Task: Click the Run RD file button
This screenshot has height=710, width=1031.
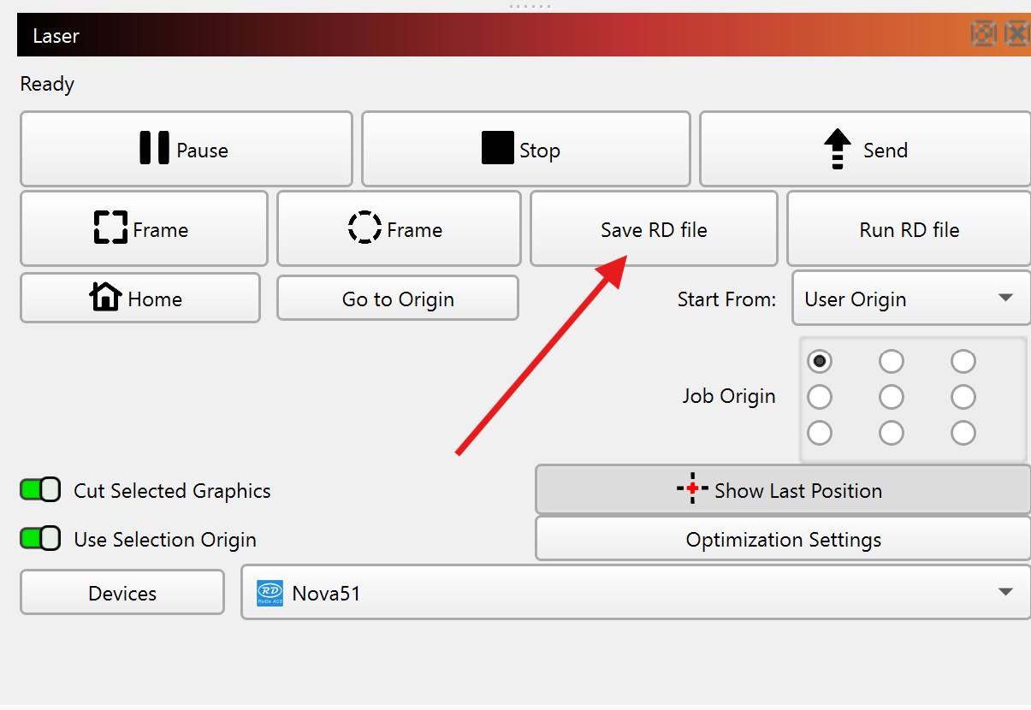Action: point(909,229)
